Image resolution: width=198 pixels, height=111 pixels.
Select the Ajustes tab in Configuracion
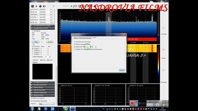coord(94,38)
